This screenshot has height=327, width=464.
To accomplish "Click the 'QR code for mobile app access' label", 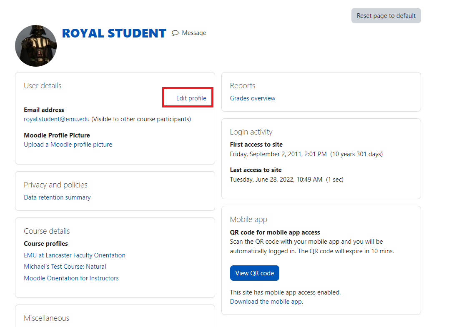I will tap(275, 232).
